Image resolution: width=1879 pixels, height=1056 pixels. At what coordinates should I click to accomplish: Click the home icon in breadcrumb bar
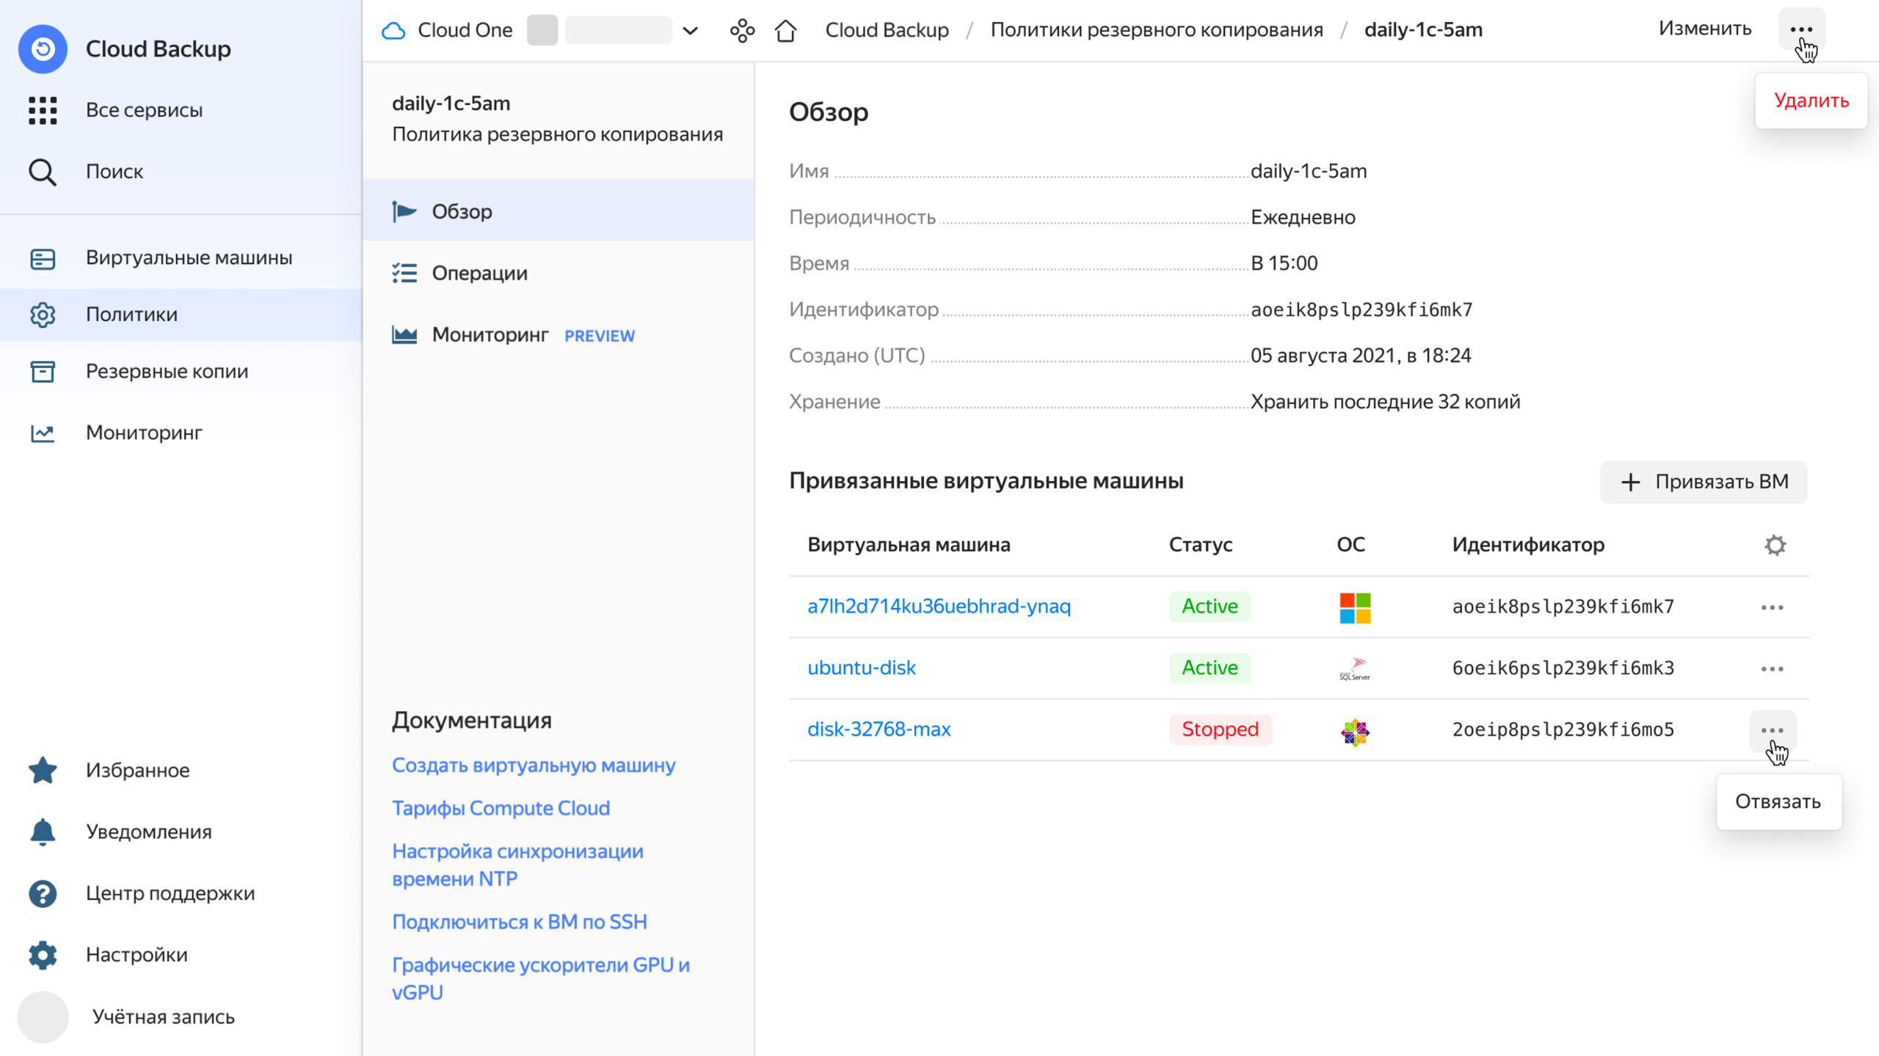point(785,30)
